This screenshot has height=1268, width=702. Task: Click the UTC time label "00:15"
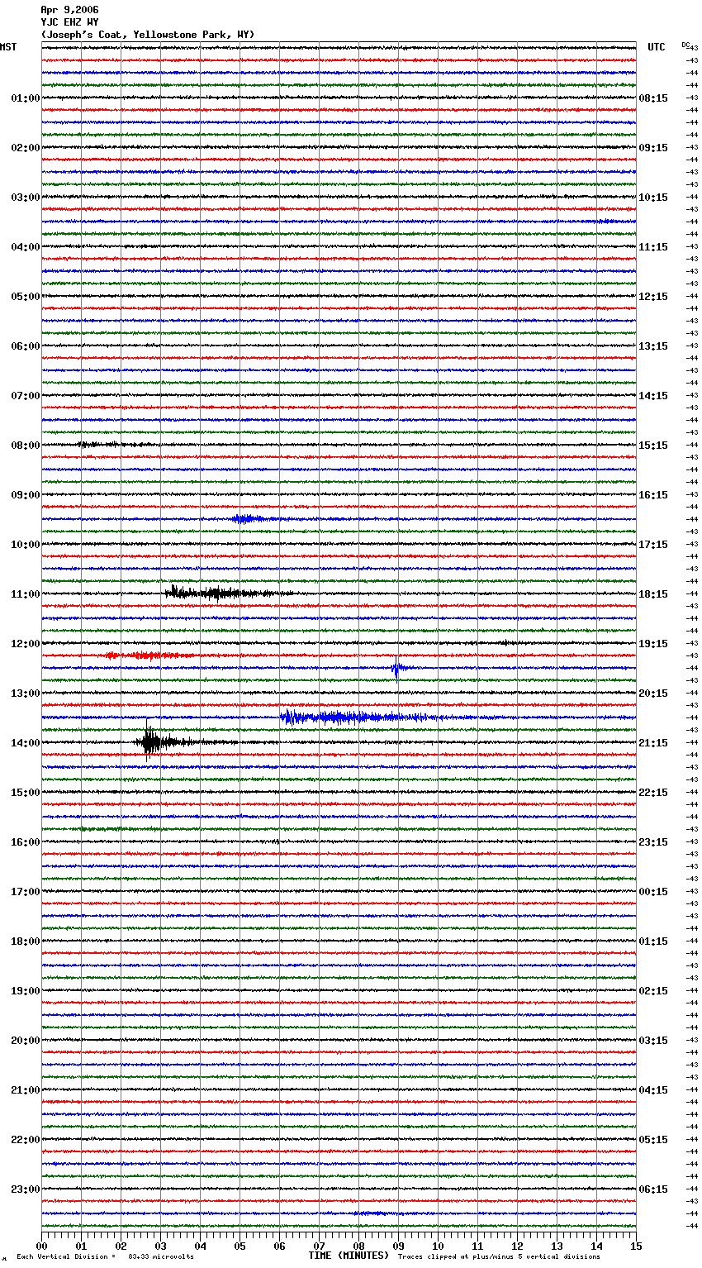[653, 892]
